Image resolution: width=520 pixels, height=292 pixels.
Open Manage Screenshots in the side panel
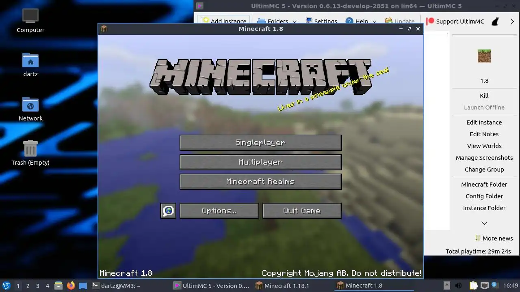(x=484, y=158)
